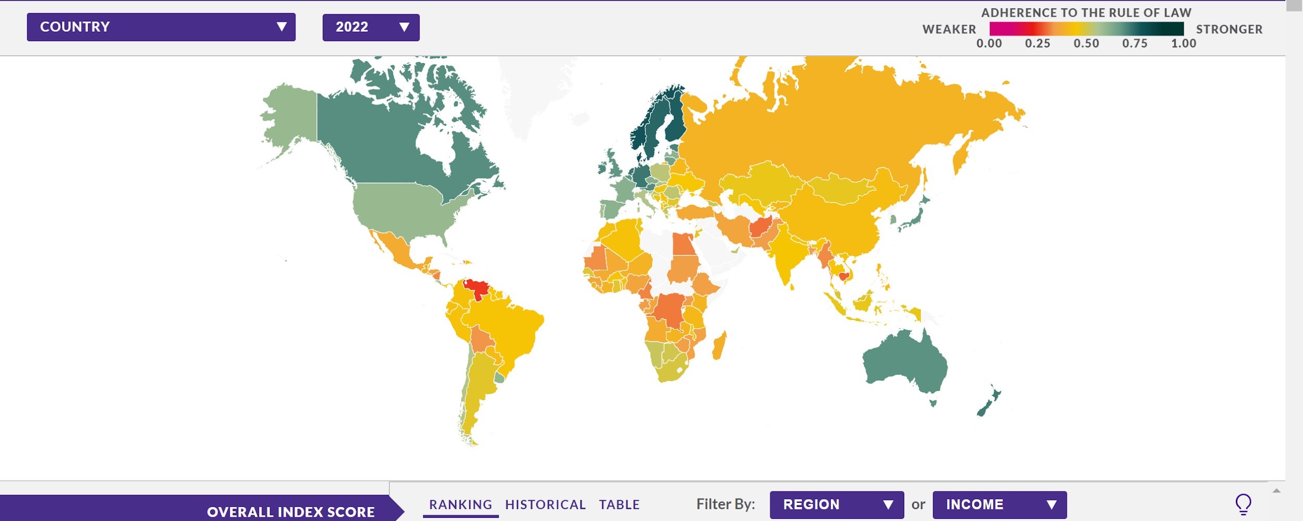Click the lightbulb hint icon
Screen dimensions: 1303x521
point(1243,503)
